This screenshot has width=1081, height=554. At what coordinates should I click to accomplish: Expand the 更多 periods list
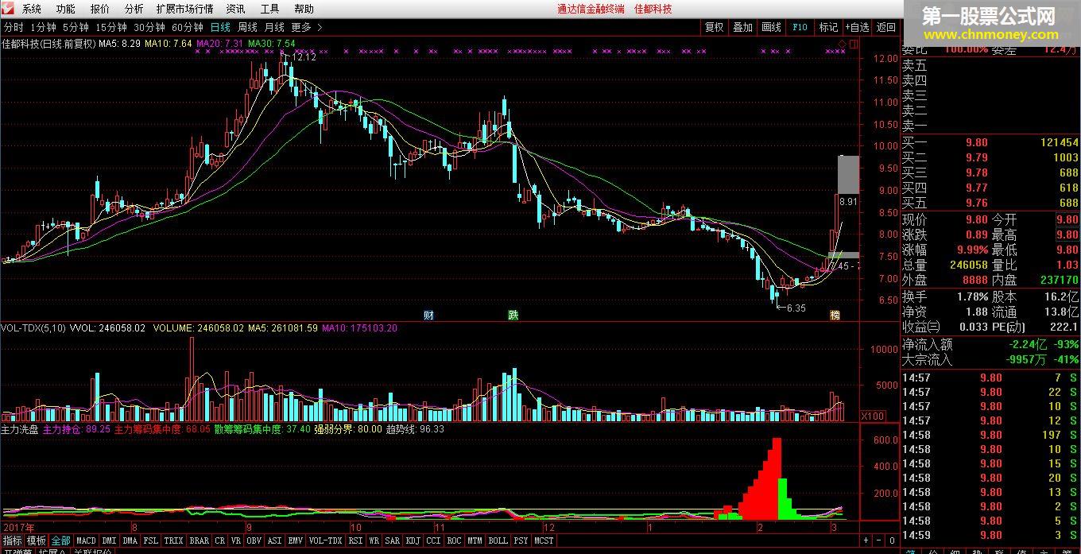(x=307, y=27)
